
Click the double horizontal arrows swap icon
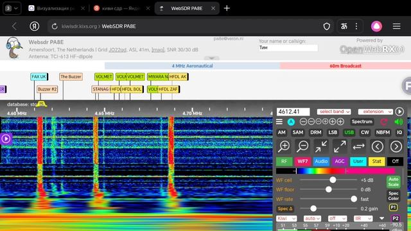(358, 146)
